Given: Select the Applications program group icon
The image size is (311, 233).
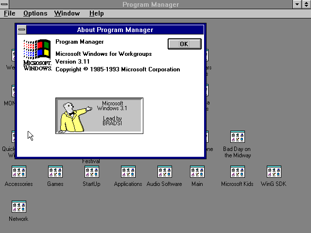Looking at the screenshot, I should (x=128, y=171).
